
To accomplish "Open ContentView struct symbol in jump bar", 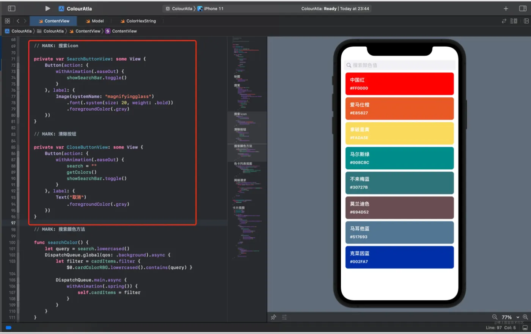I will click(121, 31).
